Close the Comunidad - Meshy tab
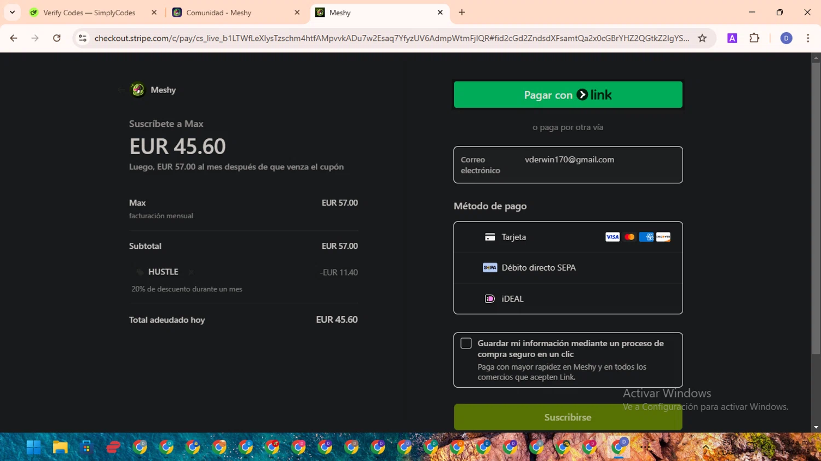The height and width of the screenshot is (461, 821). pos(297,13)
